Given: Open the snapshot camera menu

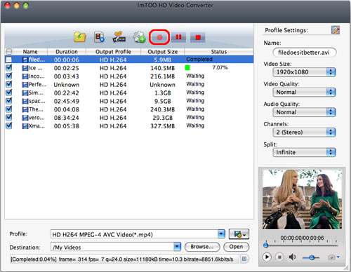Looking at the screenshot, I should point(333,257).
